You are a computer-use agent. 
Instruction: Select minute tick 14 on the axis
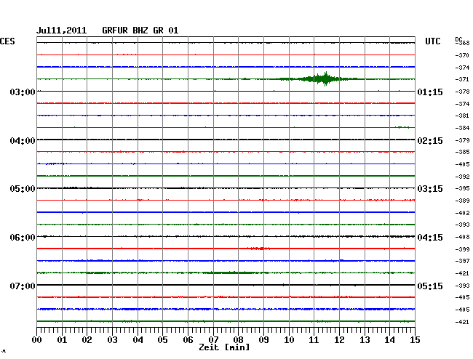(389, 339)
